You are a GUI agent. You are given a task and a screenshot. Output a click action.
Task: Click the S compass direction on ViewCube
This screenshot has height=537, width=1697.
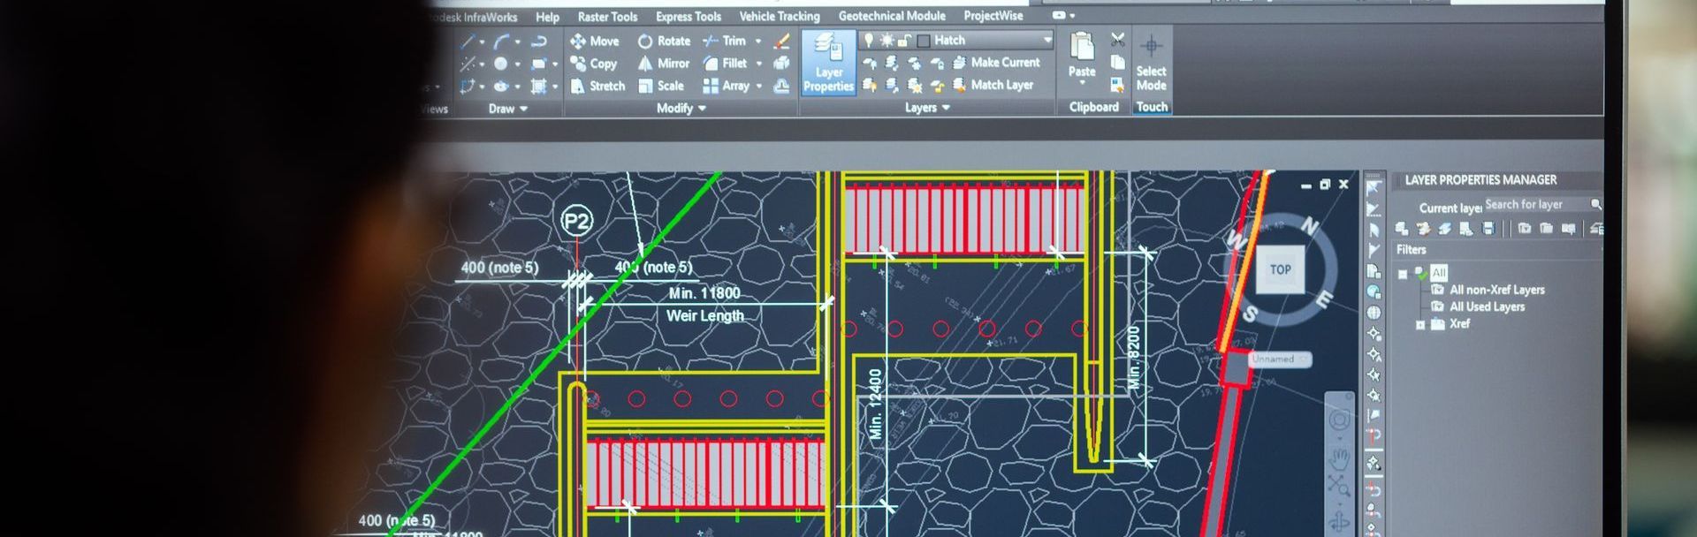tap(1250, 313)
